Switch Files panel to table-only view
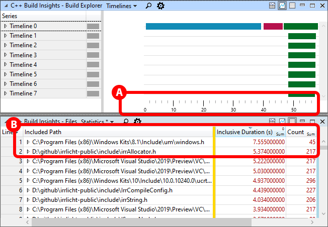The width and height of the screenshot is (328, 227). click(x=292, y=121)
